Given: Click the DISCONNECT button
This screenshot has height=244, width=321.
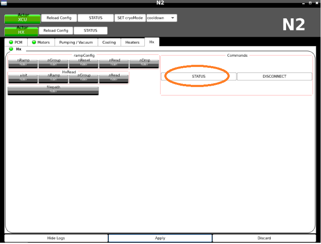Looking at the screenshot, I should click(274, 76).
